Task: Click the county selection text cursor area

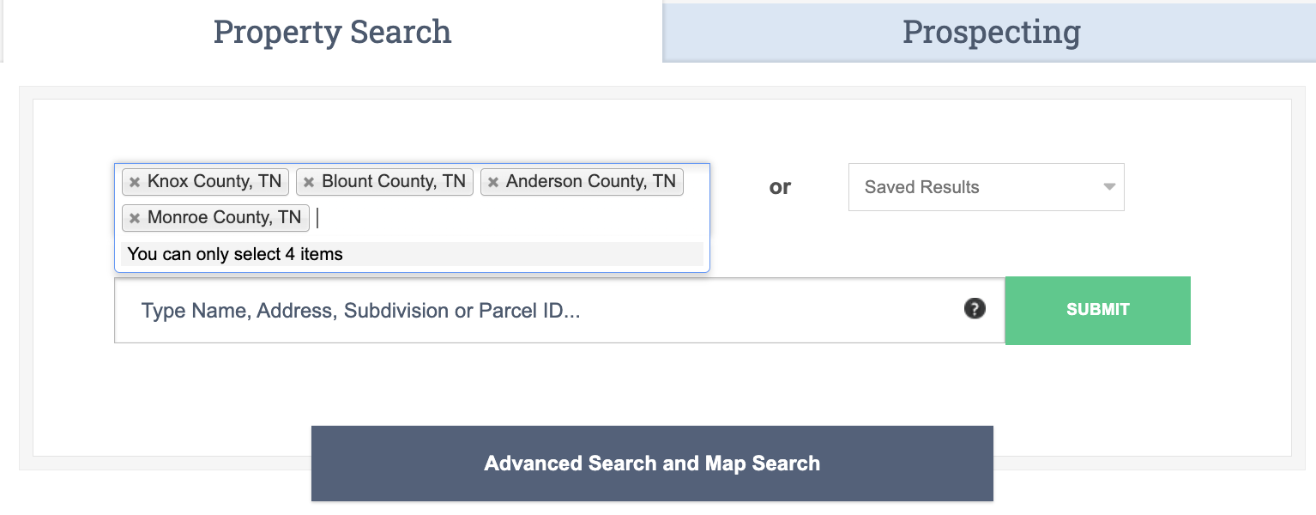Action: (x=317, y=217)
